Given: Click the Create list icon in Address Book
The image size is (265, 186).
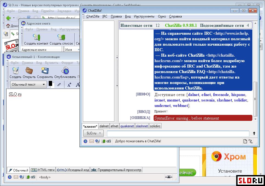Looking at the screenshot, I should click(x=61, y=37).
